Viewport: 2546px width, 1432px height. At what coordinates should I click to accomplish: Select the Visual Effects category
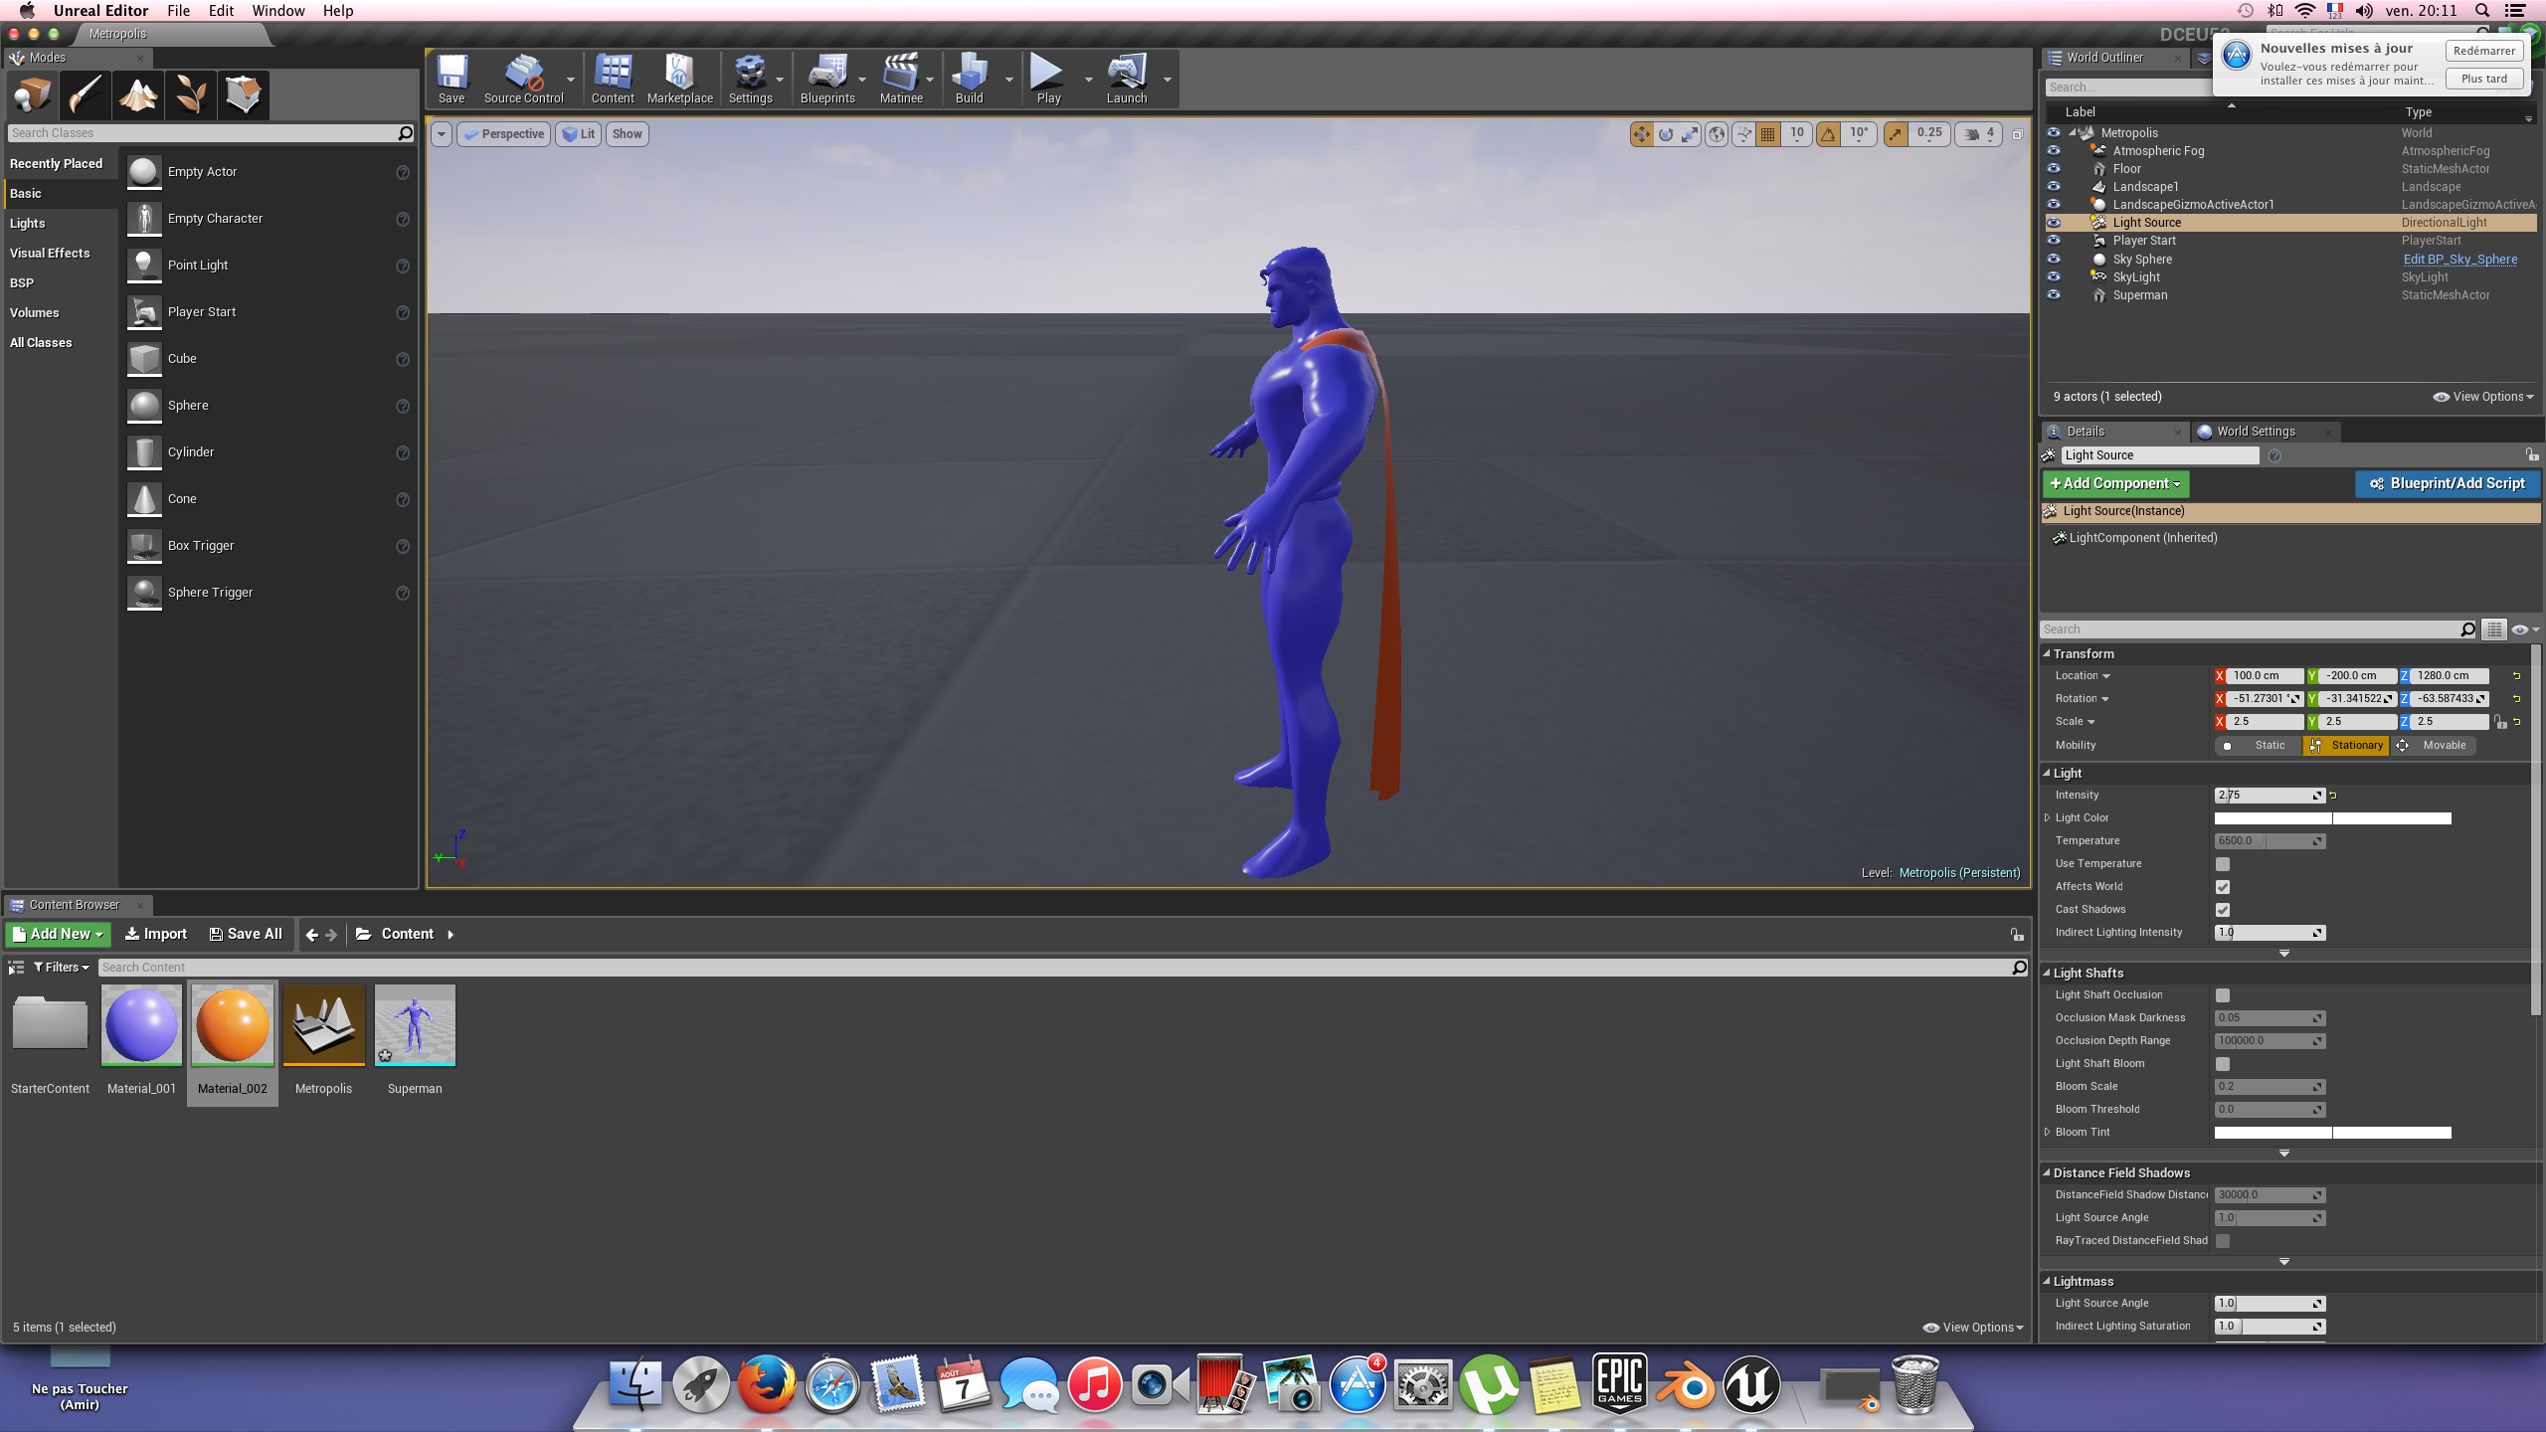50,254
